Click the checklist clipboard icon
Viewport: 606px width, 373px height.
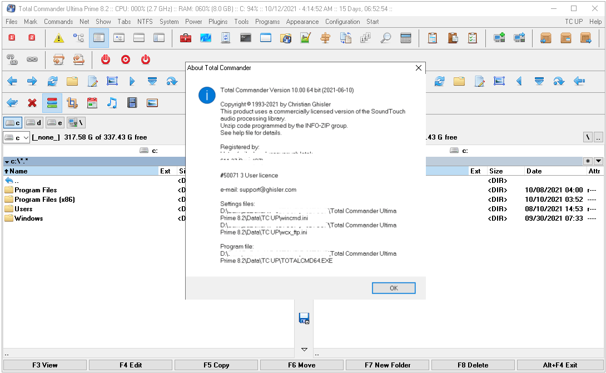[x=472, y=38]
